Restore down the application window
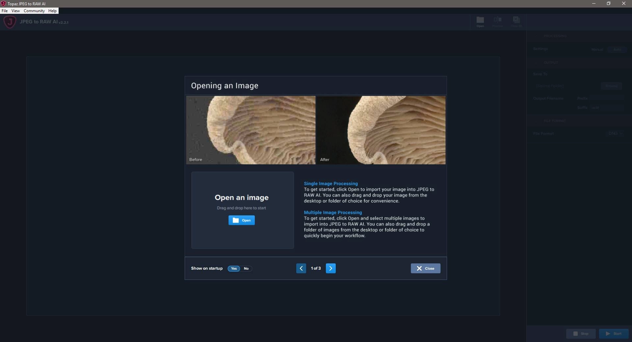632x342 pixels. (609, 4)
